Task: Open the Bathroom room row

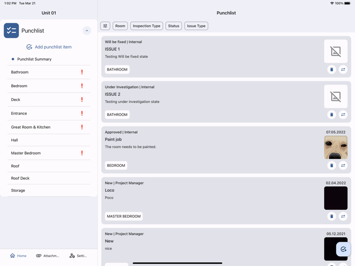Action: (49, 72)
